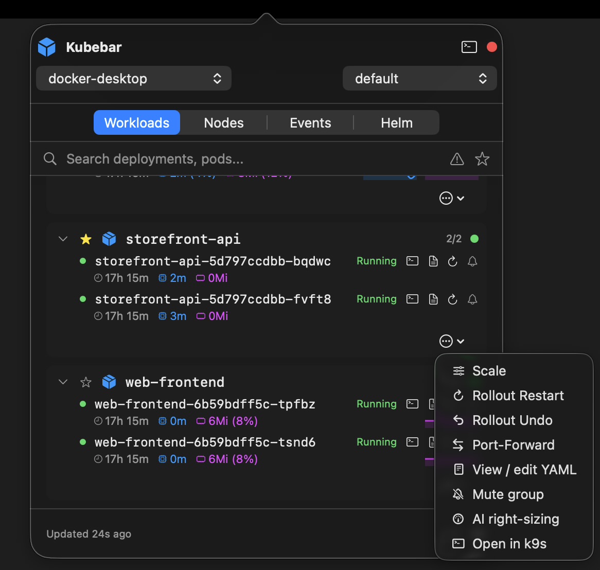Choose Mute group from the menu
Viewport: 600px width, 570px height.
point(514,494)
